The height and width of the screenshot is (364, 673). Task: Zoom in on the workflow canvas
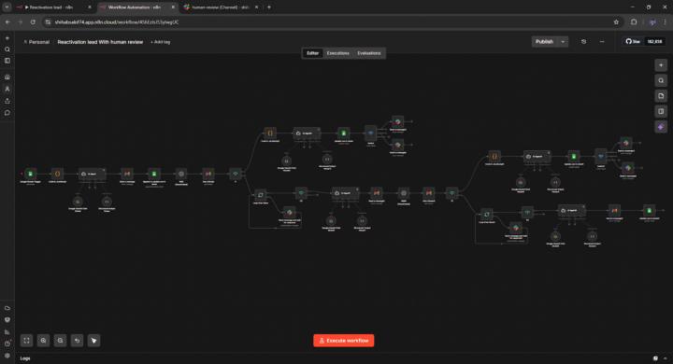coord(43,341)
